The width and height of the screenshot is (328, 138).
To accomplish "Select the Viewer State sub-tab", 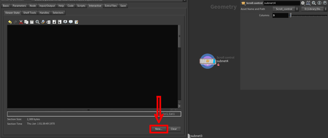I will [x=12, y=13].
